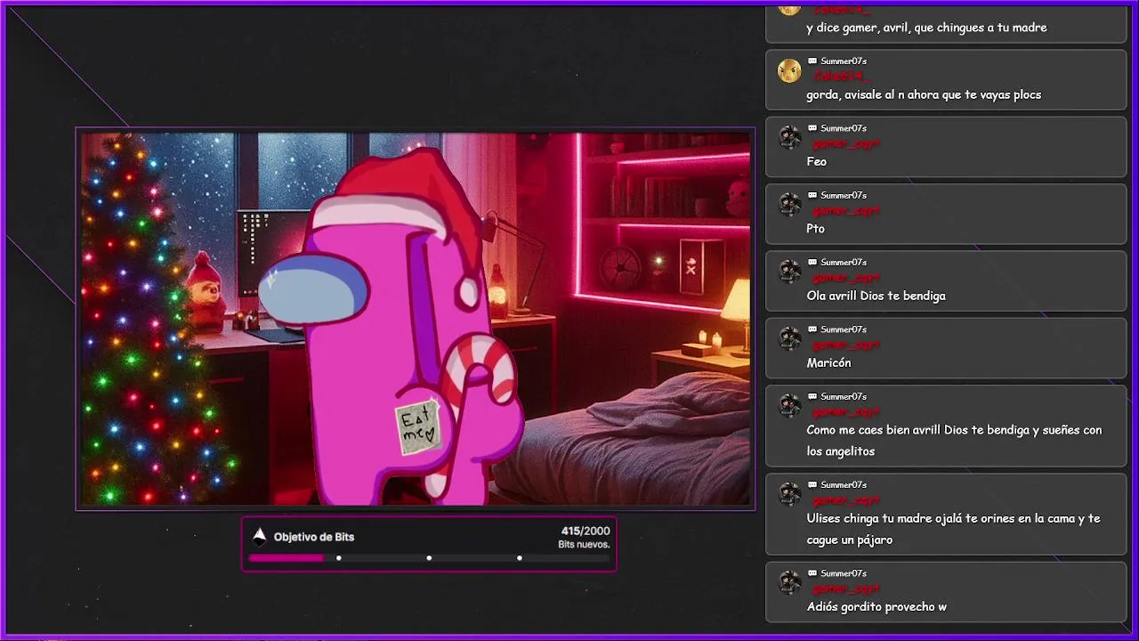Click the yellow emoji avatar beside "gorda, avisale" message
This screenshot has height=641, width=1139.
(x=789, y=71)
